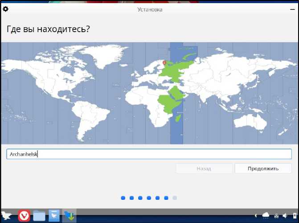This screenshot has width=299, height=223.
Task: Click the last faded progress dot
Action: pos(175,198)
